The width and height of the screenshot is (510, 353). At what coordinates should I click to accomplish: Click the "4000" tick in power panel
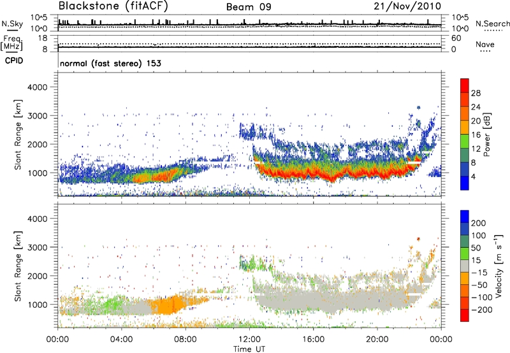click(x=38, y=87)
